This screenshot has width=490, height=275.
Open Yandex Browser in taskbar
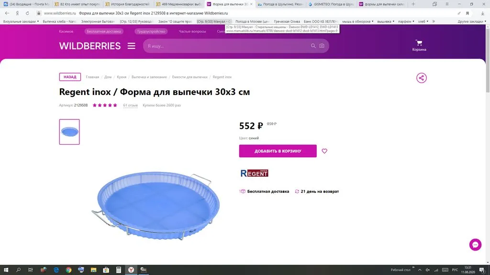point(131,270)
